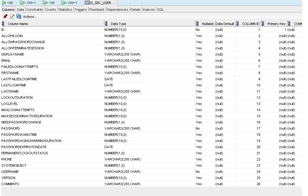Click the sort icon on COLUMN ID header
The width and height of the screenshot is (308, 196).
tap(237, 23)
